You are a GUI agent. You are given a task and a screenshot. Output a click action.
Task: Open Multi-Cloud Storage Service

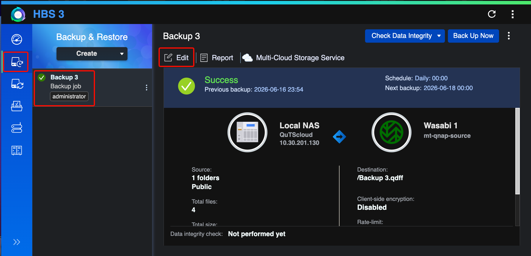coord(293,58)
